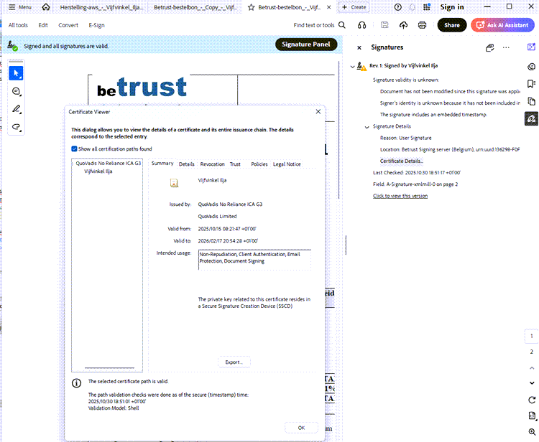Select Vijfvinkel Ilja in certificate tree
539x442 pixels.
[98, 171]
